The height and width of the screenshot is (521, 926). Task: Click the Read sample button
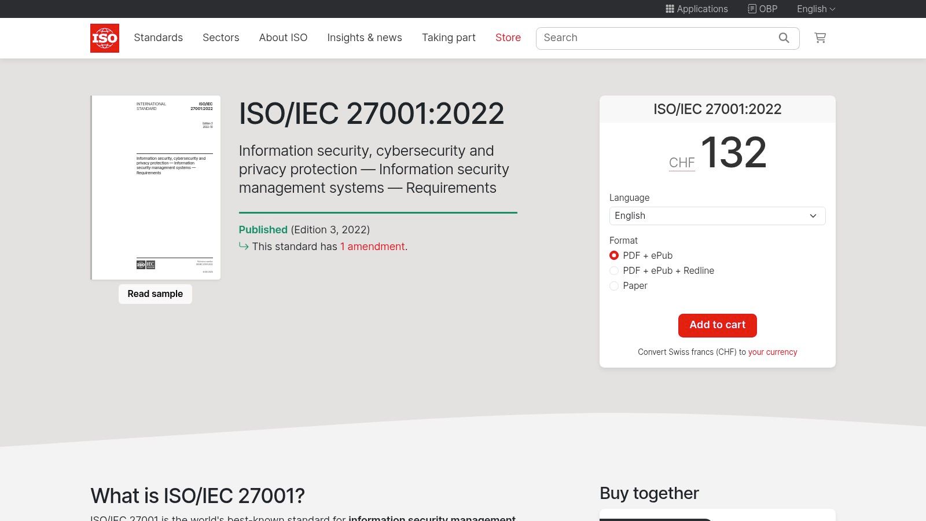(x=155, y=294)
